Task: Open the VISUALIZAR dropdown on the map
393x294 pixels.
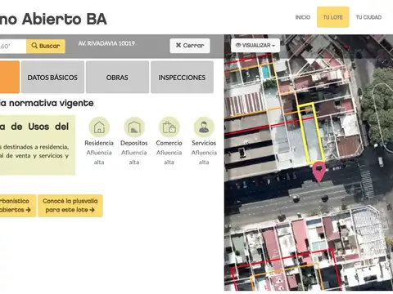Action: (x=255, y=45)
